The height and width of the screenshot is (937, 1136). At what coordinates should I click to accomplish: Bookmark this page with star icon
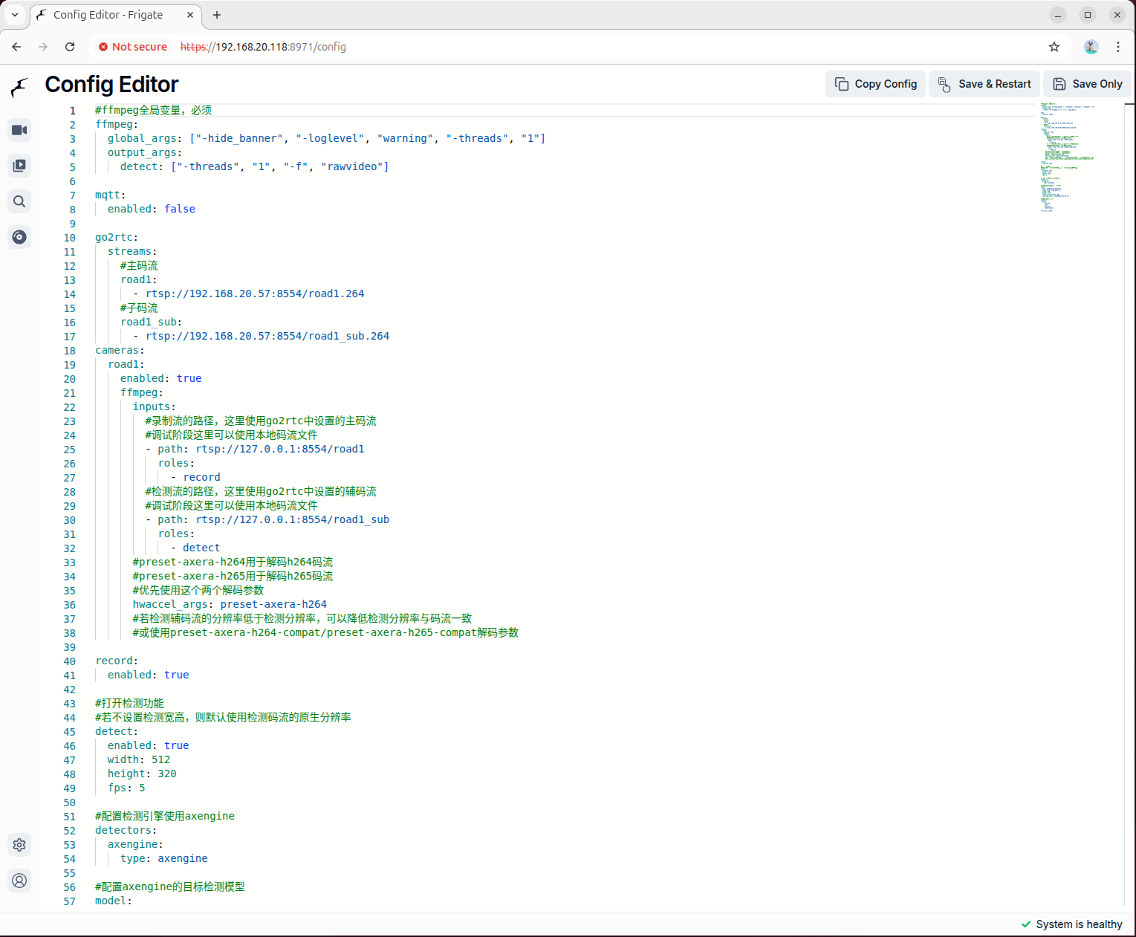[x=1054, y=47]
